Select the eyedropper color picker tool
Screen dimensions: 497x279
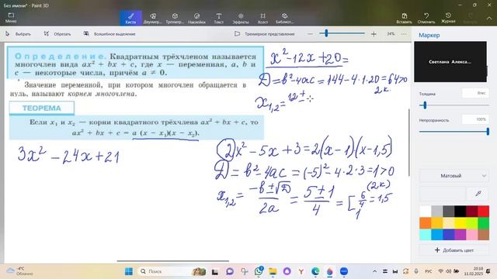[x=478, y=193]
